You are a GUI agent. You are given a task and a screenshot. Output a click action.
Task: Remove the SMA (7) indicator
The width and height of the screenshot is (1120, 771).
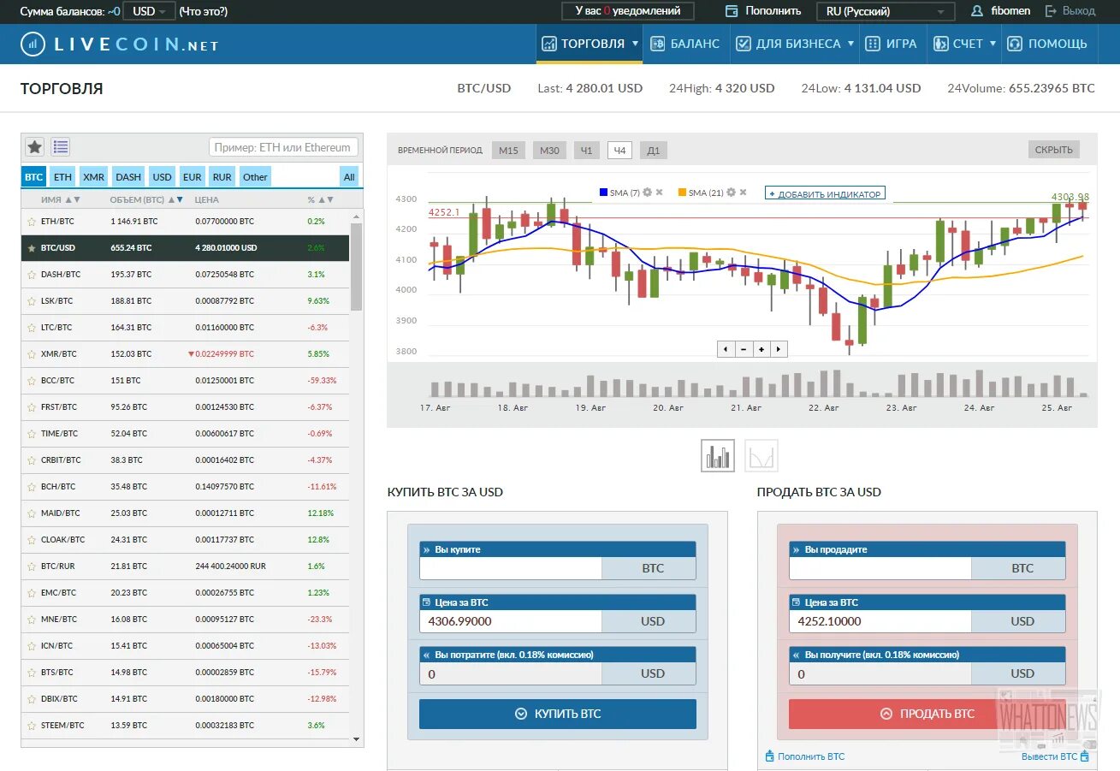(x=659, y=193)
